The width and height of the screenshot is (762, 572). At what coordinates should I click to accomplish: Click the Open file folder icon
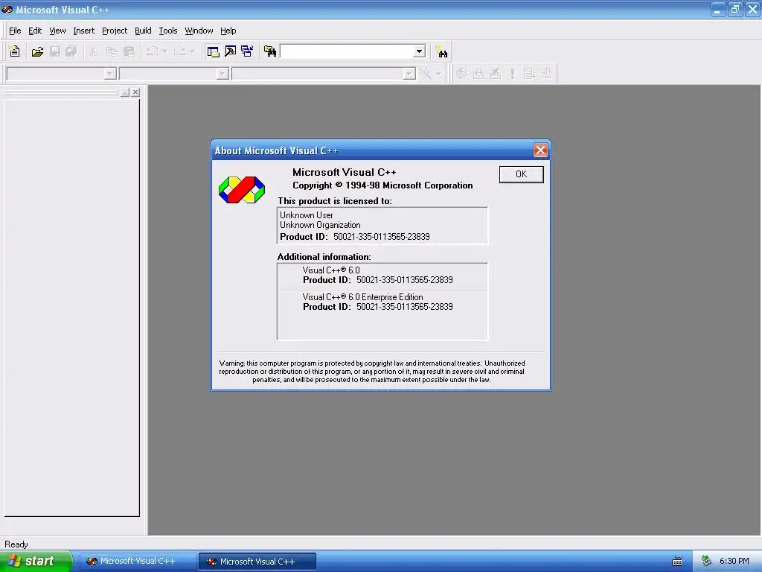37,51
